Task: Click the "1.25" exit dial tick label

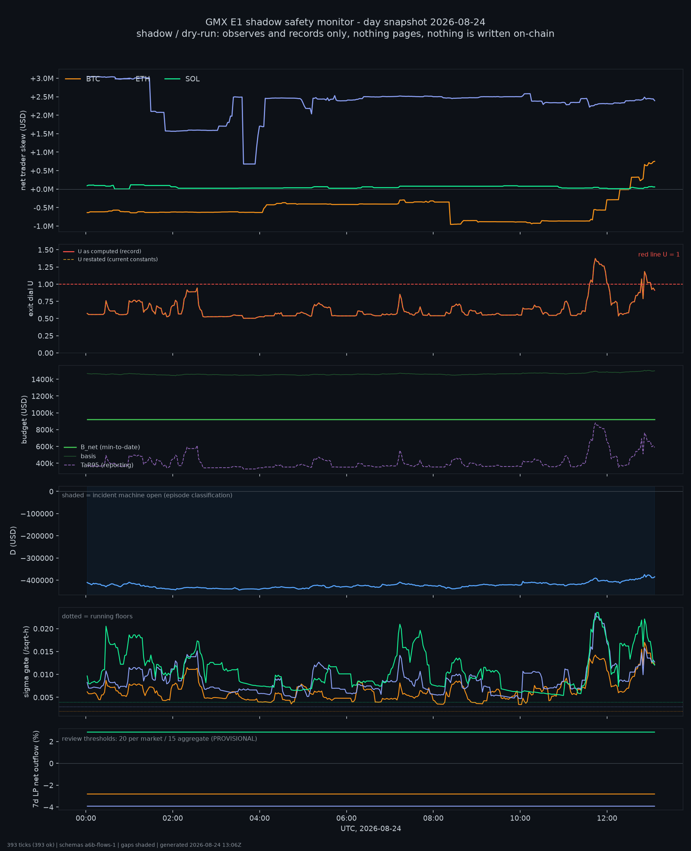Action: pyautogui.click(x=46, y=267)
